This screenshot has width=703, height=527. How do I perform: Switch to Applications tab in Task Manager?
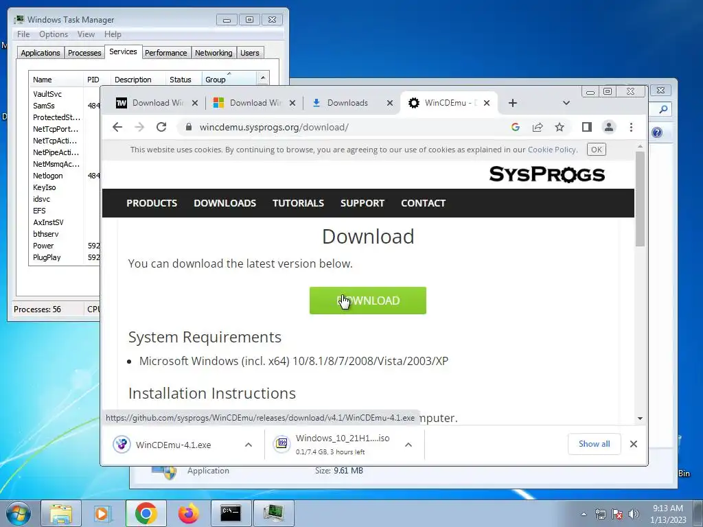point(41,53)
